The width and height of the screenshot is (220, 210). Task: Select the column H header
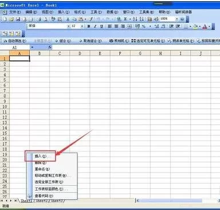(160, 53)
